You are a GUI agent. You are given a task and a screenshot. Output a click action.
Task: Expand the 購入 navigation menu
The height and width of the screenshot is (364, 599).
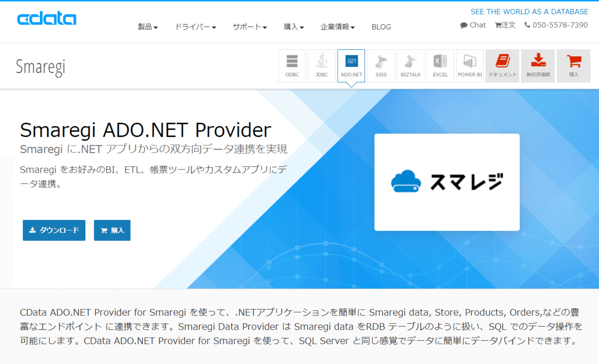point(294,27)
